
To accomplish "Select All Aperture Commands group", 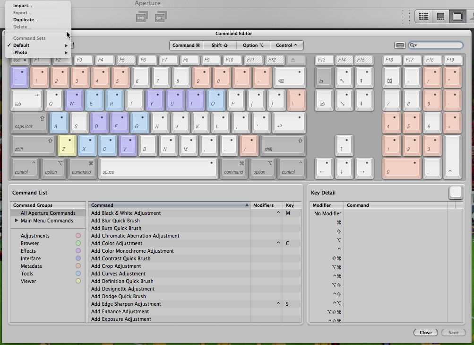I will [48, 213].
